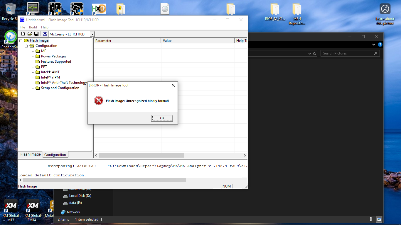
Task: Select data (E:) drive in Explorer
Action: 75,203
